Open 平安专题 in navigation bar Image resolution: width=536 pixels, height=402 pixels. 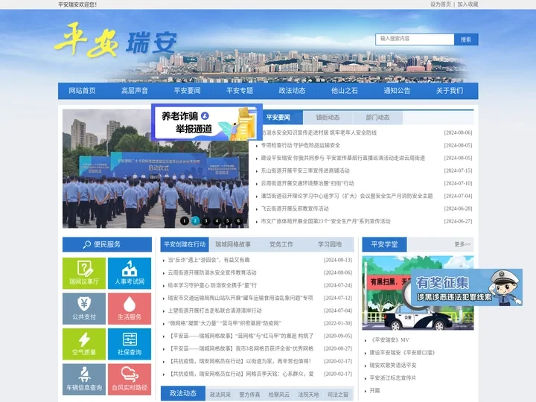click(x=240, y=91)
